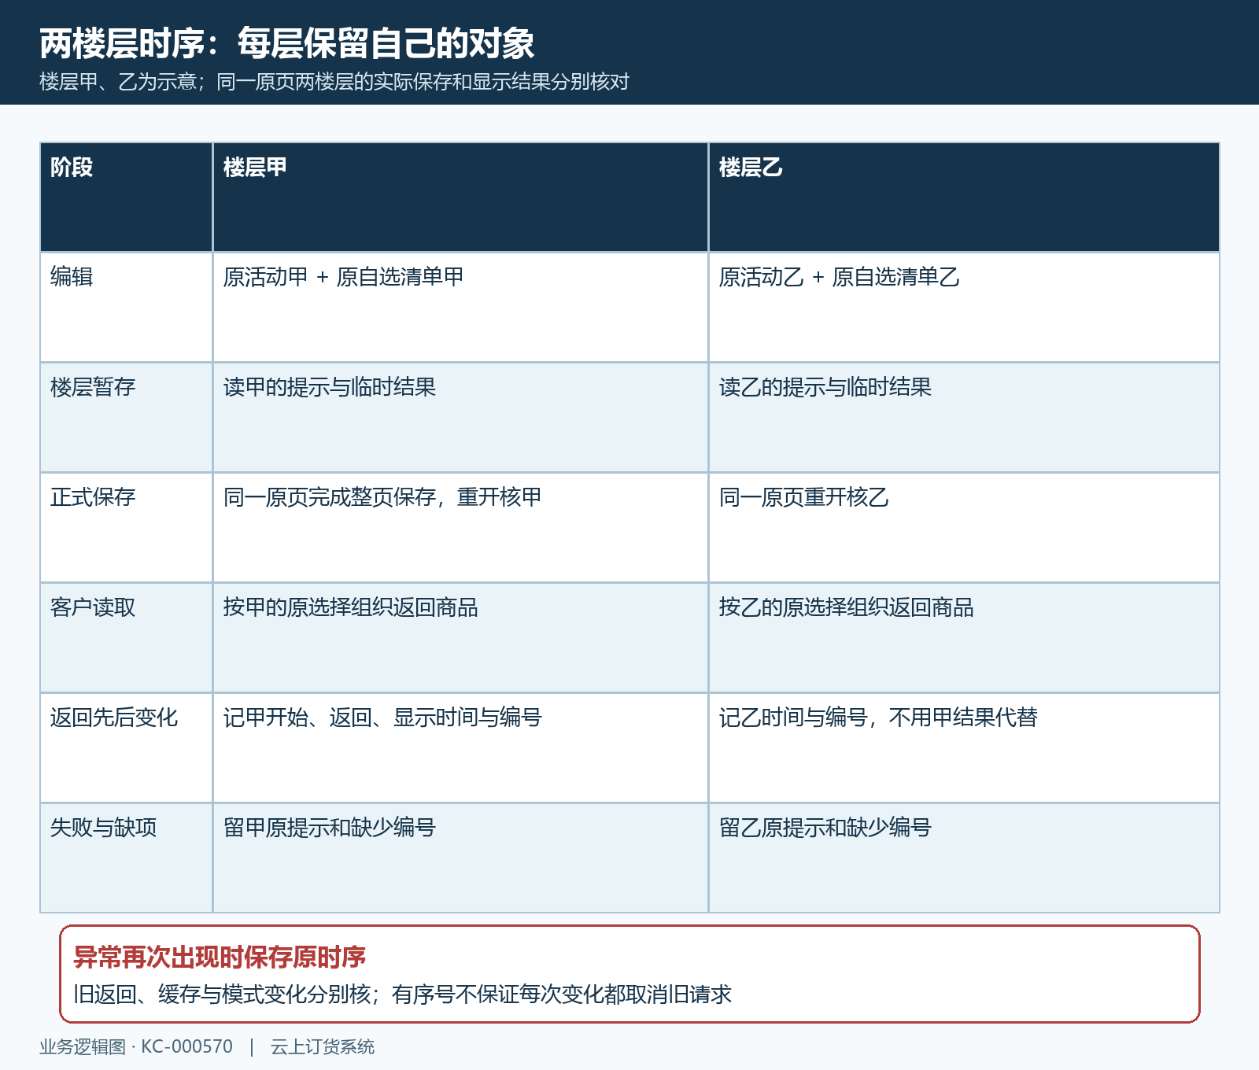Screen dimensions: 1259x1070
Task: Click cell 原活动乙 + 原自选清单乙
Action: point(964,308)
